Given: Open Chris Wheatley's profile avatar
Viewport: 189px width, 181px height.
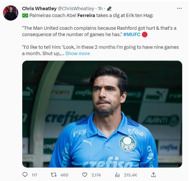Looking at the screenshot, I should coord(11,13).
